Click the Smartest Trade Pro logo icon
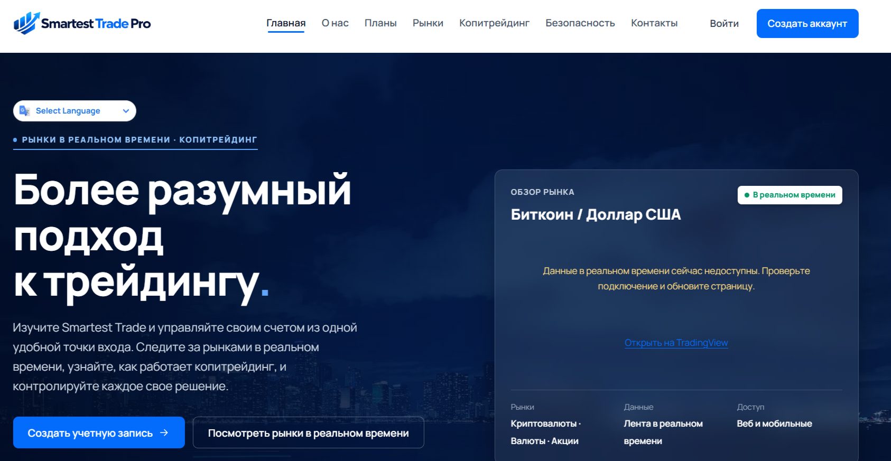891x461 pixels. (x=26, y=23)
